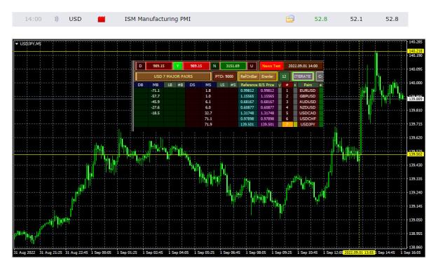438x270 pixels.
Task: Click the purple 0.99812 EURUSD price
Action: [267, 90]
